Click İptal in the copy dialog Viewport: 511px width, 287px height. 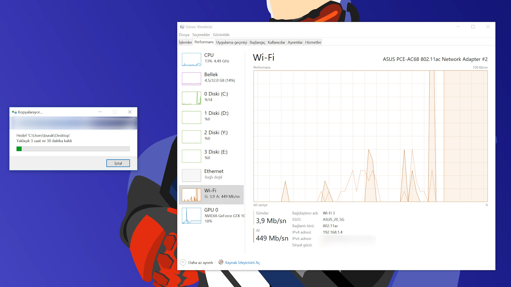tap(118, 163)
